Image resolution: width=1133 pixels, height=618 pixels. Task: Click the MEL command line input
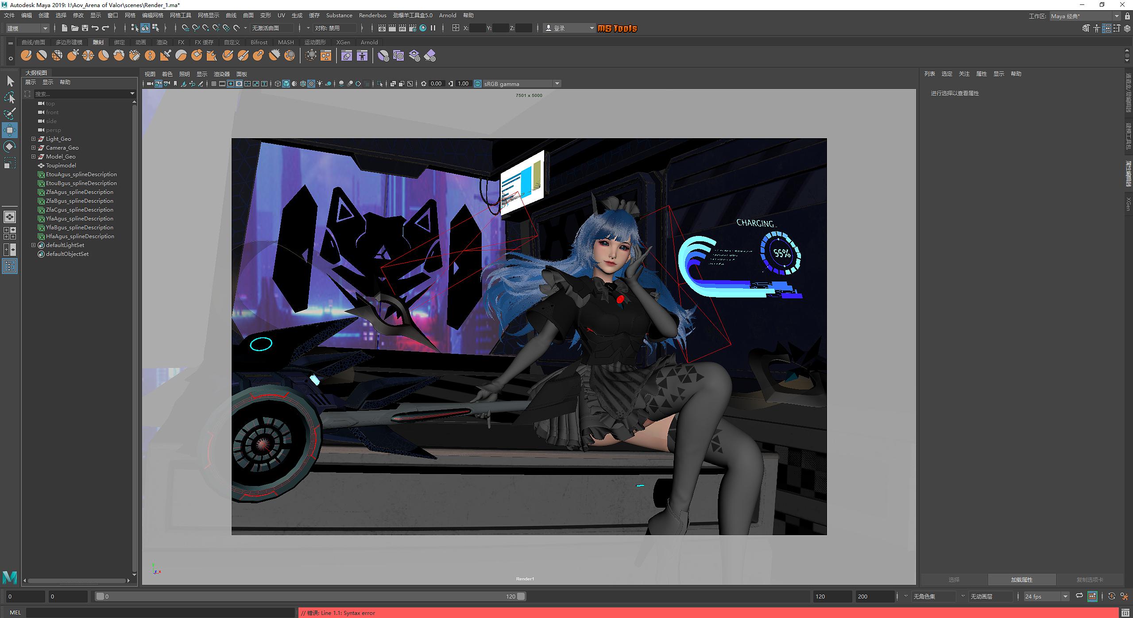point(161,613)
